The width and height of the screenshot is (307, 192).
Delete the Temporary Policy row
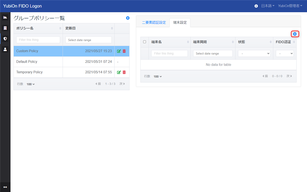(124, 72)
